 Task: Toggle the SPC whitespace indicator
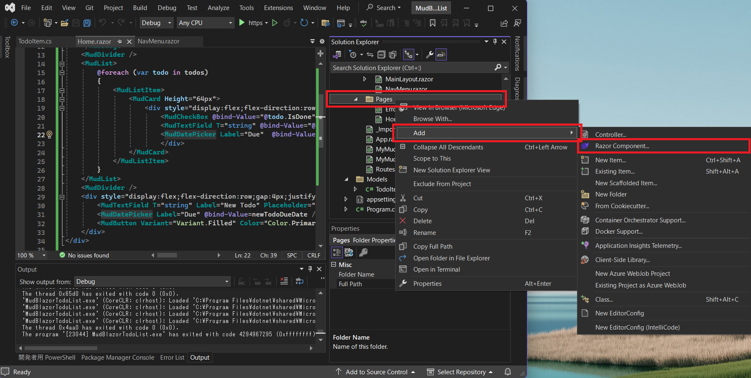(x=292, y=255)
